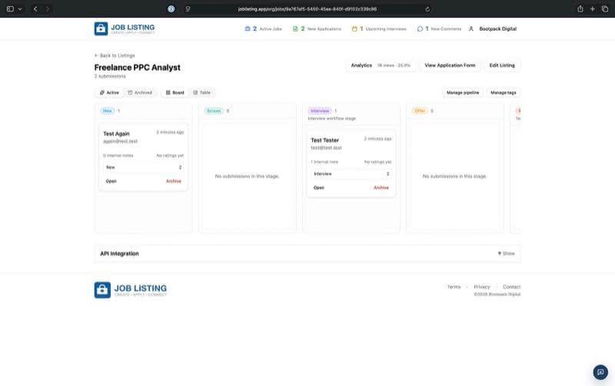Viewport: 615px width, 386px height.
Task: Click the Offer stage badge
Action: coord(420,111)
